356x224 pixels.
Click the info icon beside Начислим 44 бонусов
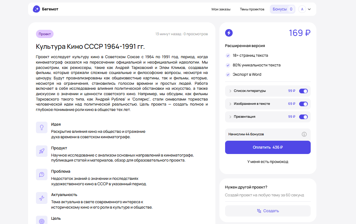pos(304,134)
